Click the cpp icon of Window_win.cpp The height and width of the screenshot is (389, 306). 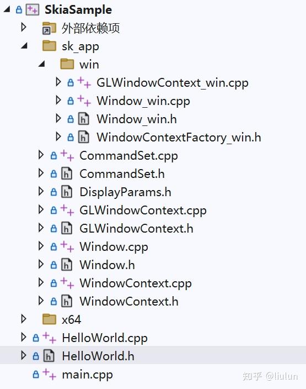point(84,101)
